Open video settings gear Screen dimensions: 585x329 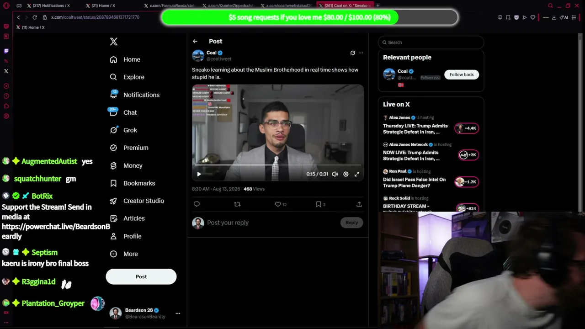(346, 174)
